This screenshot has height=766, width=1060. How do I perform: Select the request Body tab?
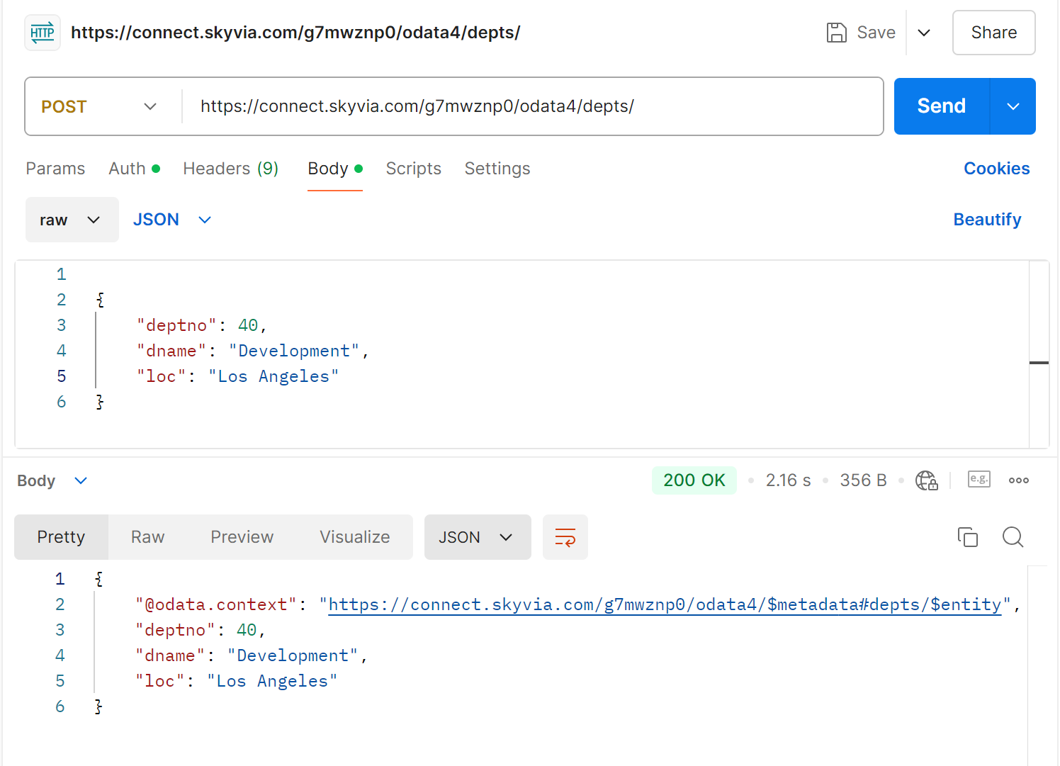pos(335,169)
